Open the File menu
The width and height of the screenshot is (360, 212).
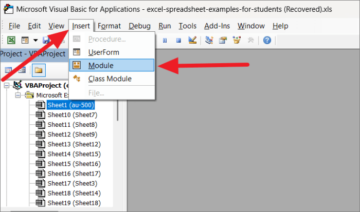pos(14,26)
